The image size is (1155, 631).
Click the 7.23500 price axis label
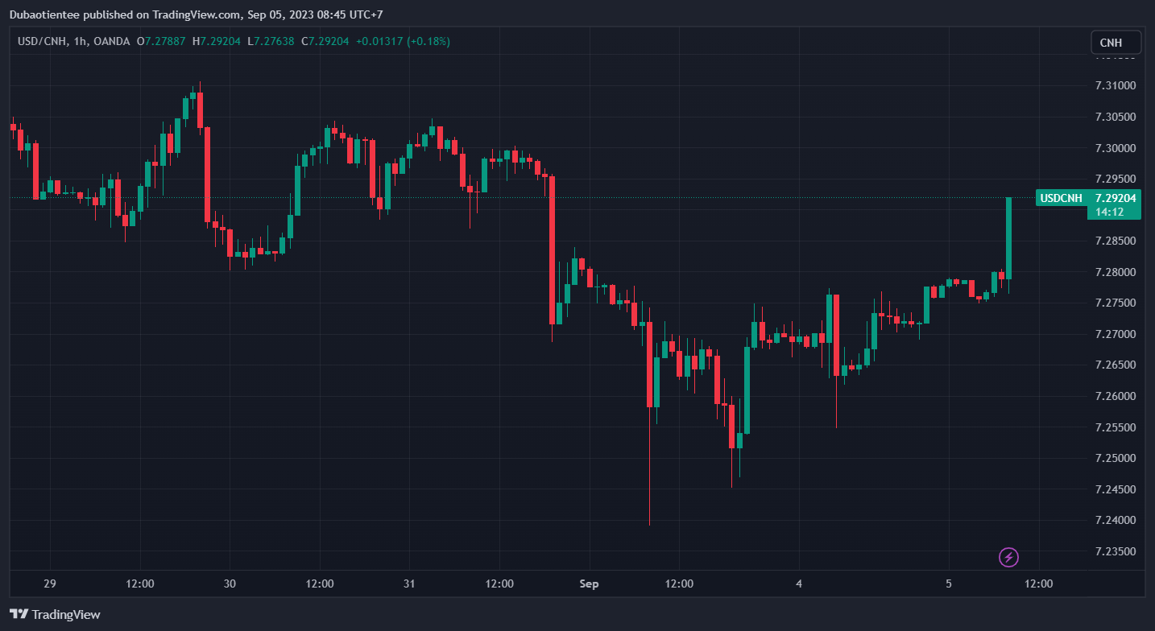tap(1116, 551)
